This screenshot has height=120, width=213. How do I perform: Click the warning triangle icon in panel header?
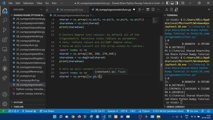166,10
